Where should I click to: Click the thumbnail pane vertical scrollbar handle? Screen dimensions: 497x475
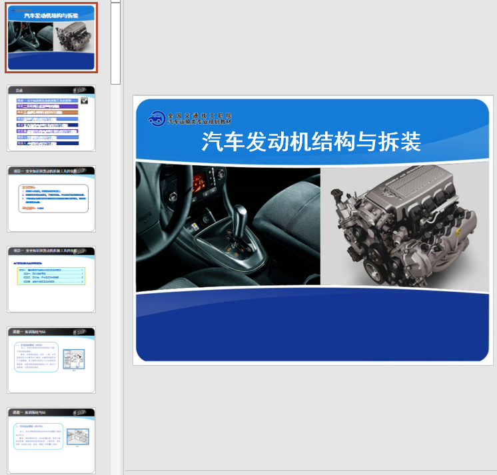(x=115, y=43)
